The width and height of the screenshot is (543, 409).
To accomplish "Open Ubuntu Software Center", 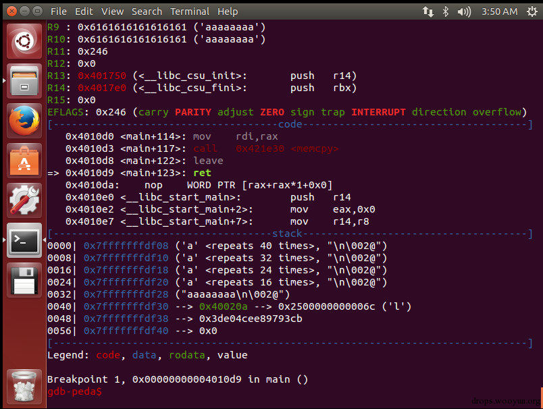I will point(24,161).
